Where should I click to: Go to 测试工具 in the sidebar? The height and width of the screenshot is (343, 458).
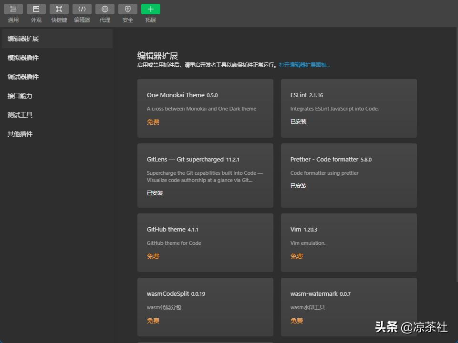tap(20, 115)
